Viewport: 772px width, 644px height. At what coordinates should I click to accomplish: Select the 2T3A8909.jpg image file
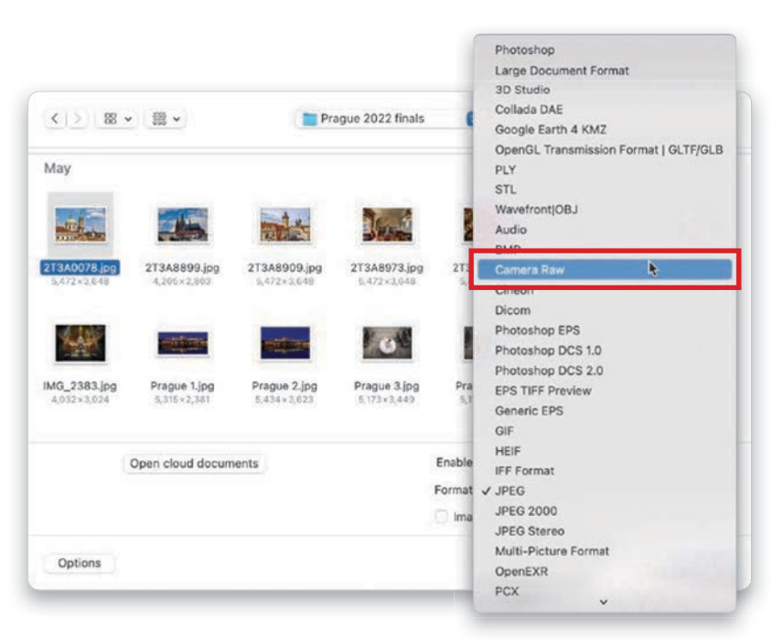pos(284,225)
